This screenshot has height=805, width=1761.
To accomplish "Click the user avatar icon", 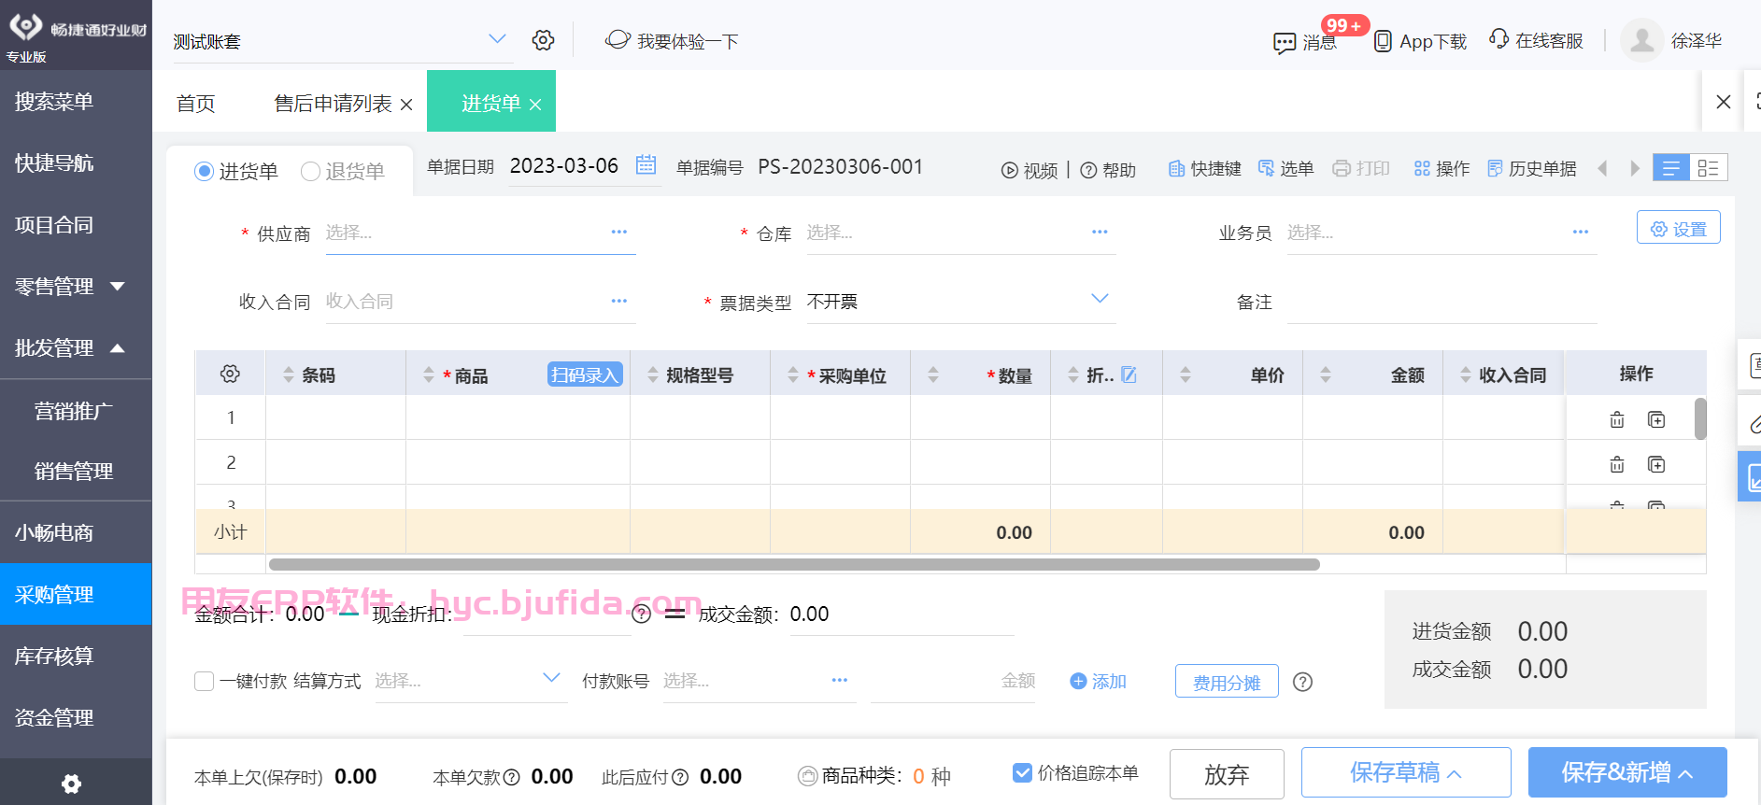I will tap(1641, 41).
